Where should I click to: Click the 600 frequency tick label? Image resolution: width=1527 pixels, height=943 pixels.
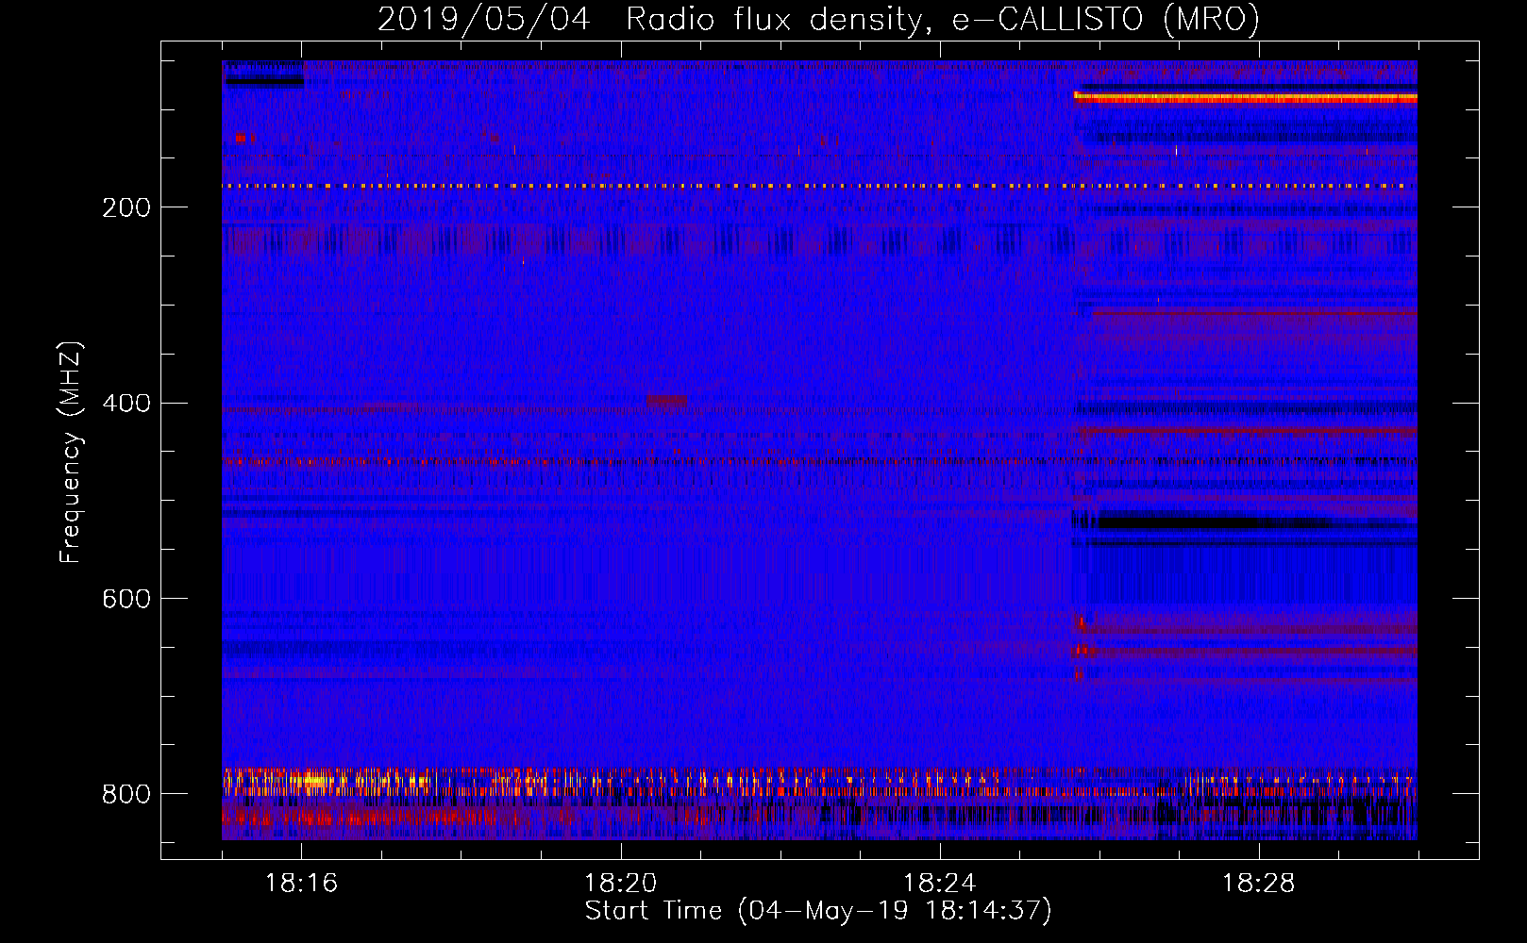(x=126, y=600)
